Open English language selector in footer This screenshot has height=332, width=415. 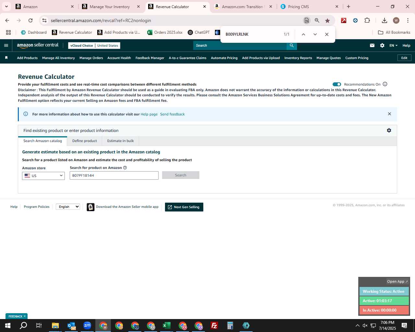click(68, 207)
